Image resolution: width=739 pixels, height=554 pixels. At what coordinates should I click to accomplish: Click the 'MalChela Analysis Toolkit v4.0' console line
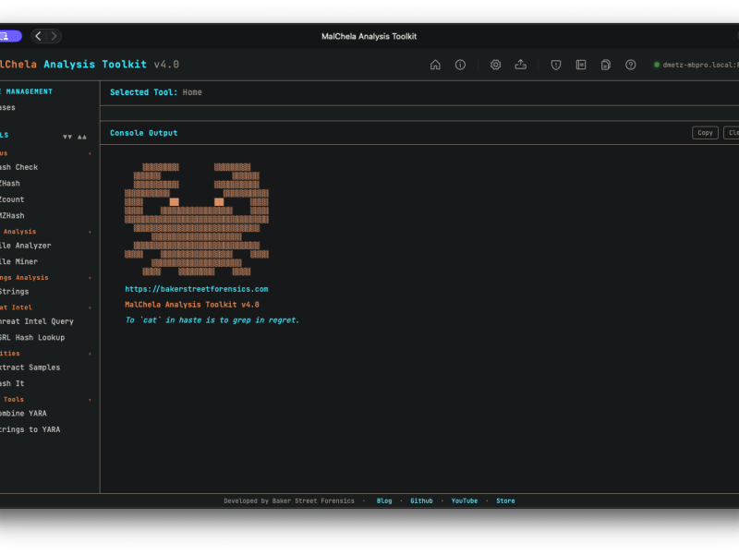tap(192, 305)
